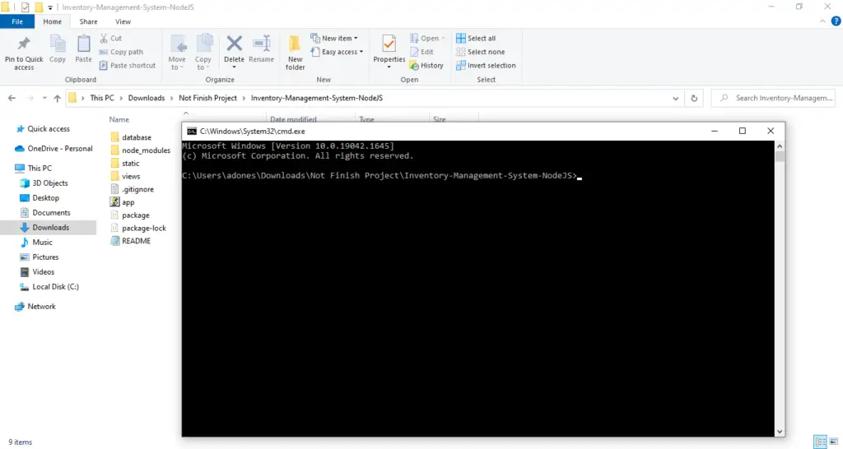Screen dimensions: 843x449
Task: Open Pictures in navigation pane
Action: [40, 257]
